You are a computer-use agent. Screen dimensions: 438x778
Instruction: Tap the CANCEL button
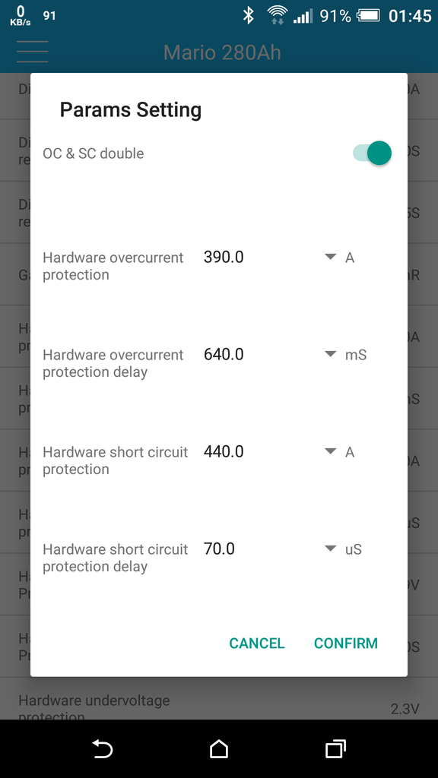257,643
